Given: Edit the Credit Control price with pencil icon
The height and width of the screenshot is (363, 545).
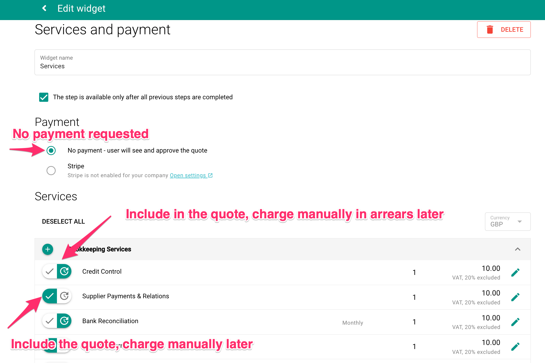Looking at the screenshot, I should 516,272.
